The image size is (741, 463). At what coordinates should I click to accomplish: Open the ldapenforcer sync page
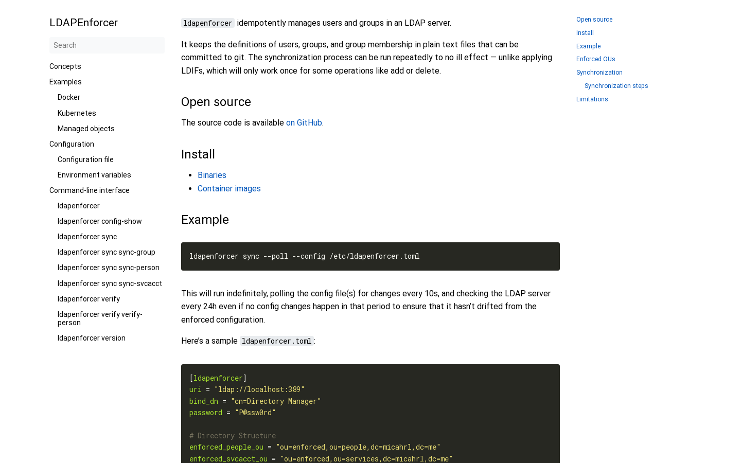(87, 237)
